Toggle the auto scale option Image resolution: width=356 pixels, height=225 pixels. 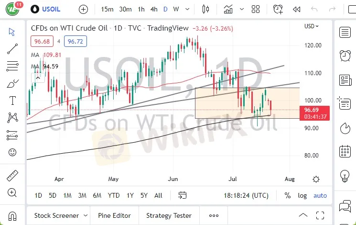(320, 195)
